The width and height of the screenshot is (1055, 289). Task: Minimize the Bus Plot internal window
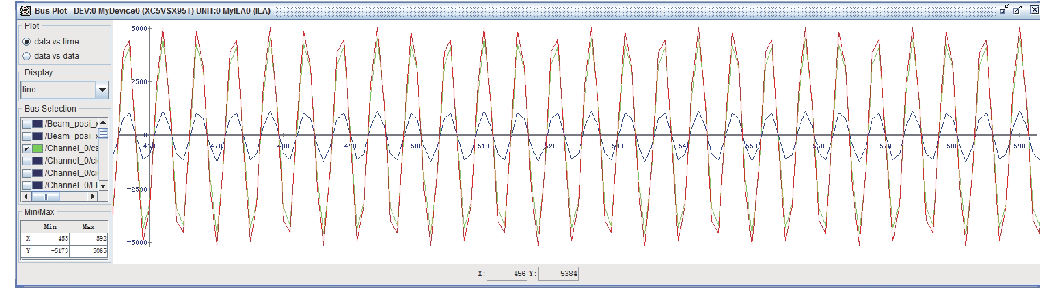tap(1004, 10)
